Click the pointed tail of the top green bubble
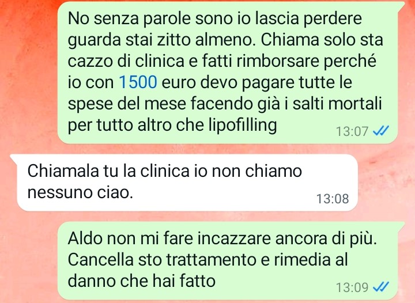The height and width of the screenshot is (303, 415). pyautogui.click(x=400, y=5)
